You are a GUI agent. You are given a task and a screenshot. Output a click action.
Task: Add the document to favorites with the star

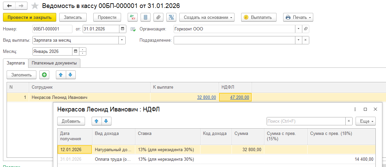35,6
